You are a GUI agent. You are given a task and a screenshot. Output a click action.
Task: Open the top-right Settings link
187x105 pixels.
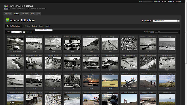point(164,1)
